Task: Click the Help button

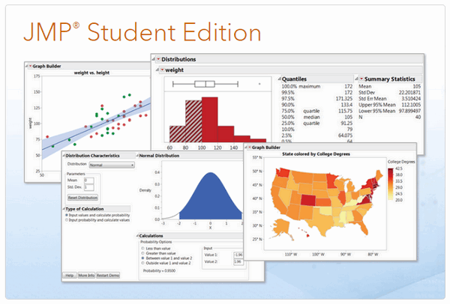Action: tap(70, 276)
